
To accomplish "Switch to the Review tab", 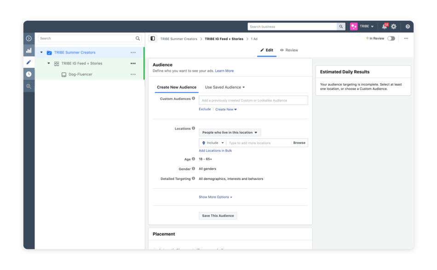I will click(289, 50).
